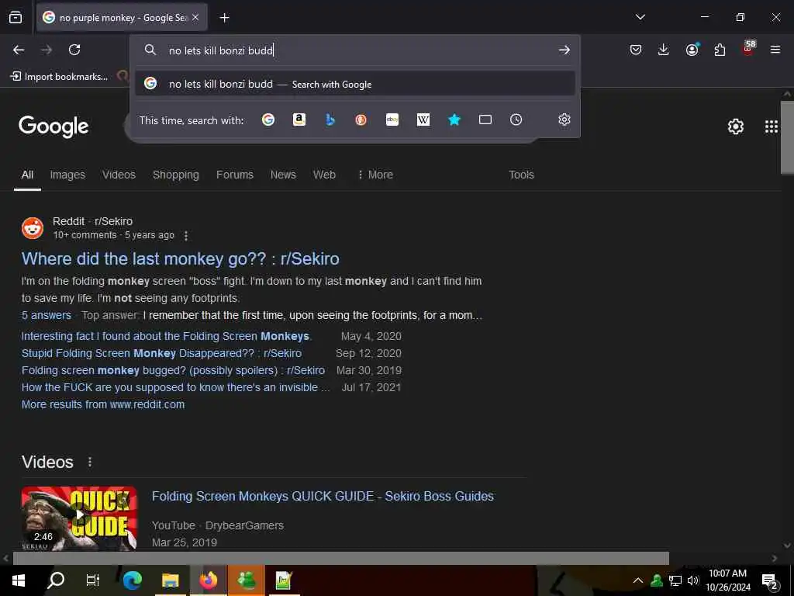Open the list all tabs chevron
The image size is (794, 596).
click(640, 17)
